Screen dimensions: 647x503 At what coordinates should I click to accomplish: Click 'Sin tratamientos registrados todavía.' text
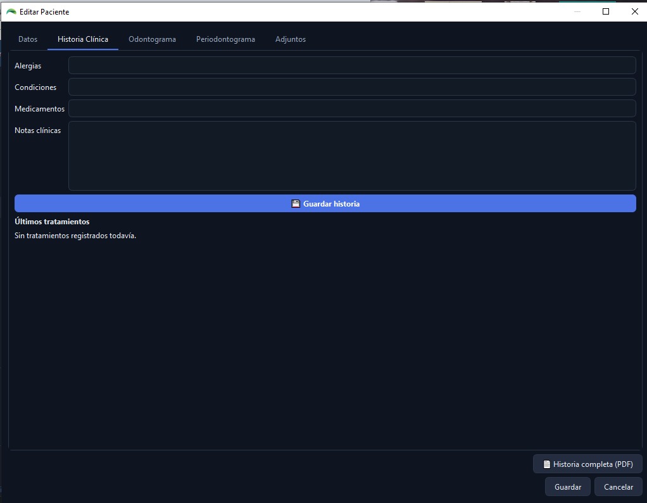75,236
